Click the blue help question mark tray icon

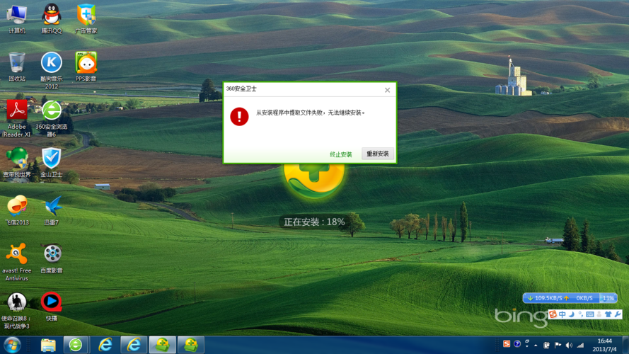tap(517, 344)
